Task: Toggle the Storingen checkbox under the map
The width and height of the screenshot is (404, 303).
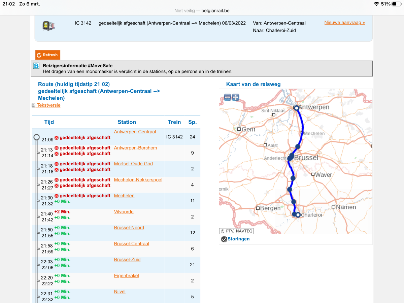Action: click(224, 239)
